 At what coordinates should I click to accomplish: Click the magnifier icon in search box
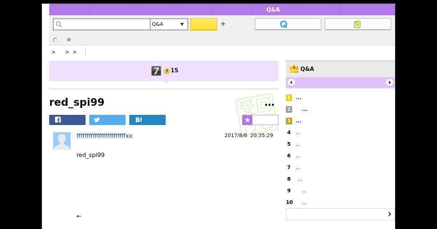click(59, 24)
